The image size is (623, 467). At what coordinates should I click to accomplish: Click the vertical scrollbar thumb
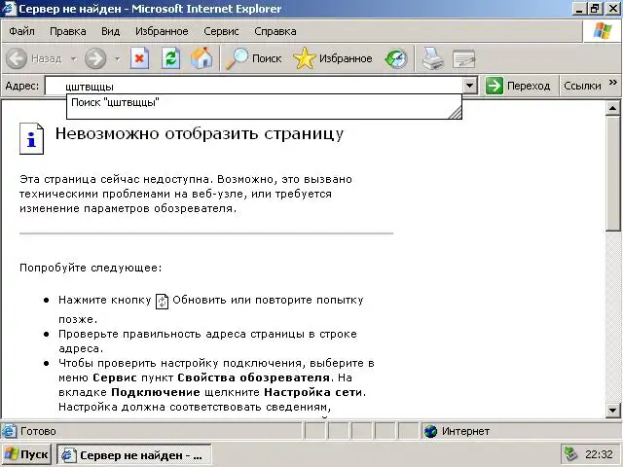click(613, 173)
